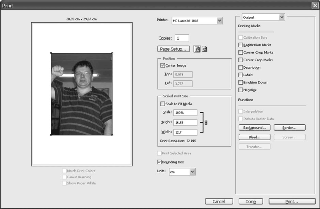Open the Background... color settings
This screenshot has height=209, width=320.
point(254,127)
